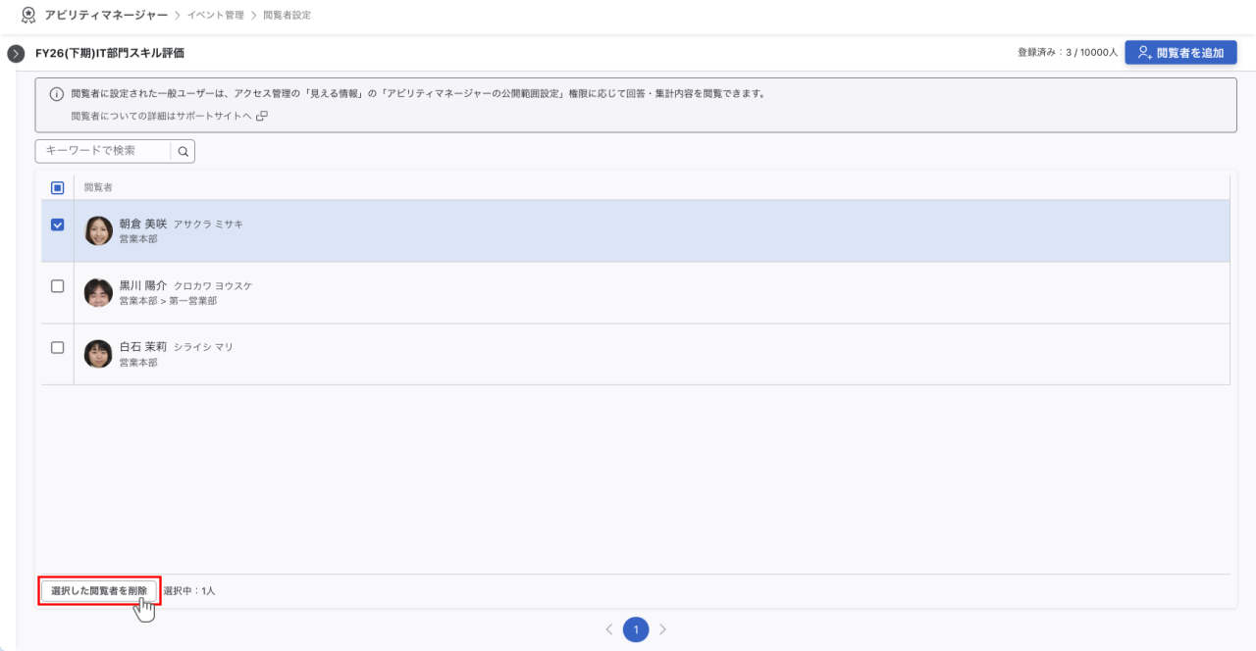Image resolution: width=1256 pixels, height=651 pixels.
Task: Expand the collapsed sidebar arrow button
Action: [16, 53]
